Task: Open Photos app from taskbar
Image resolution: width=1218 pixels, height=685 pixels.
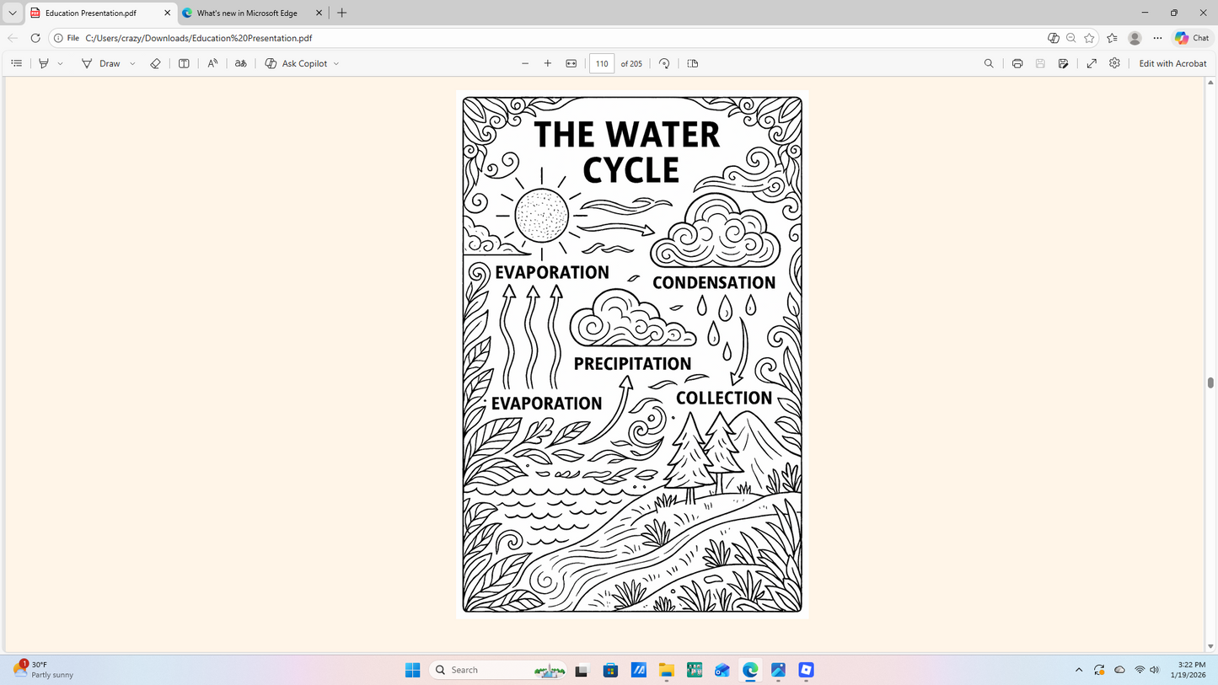Action: click(778, 670)
